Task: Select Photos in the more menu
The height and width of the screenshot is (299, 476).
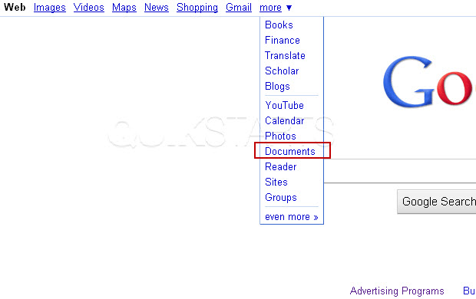Action: coord(280,136)
